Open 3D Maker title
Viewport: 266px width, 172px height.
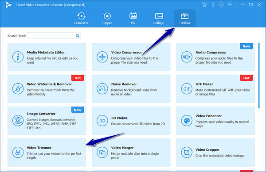coord(119,118)
